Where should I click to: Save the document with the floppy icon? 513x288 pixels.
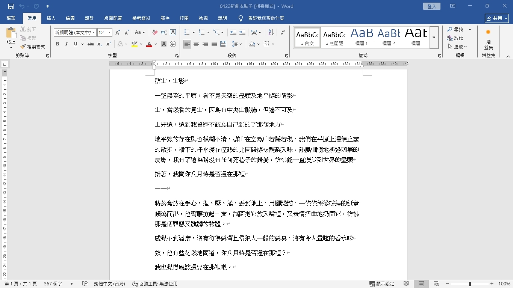click(11, 6)
